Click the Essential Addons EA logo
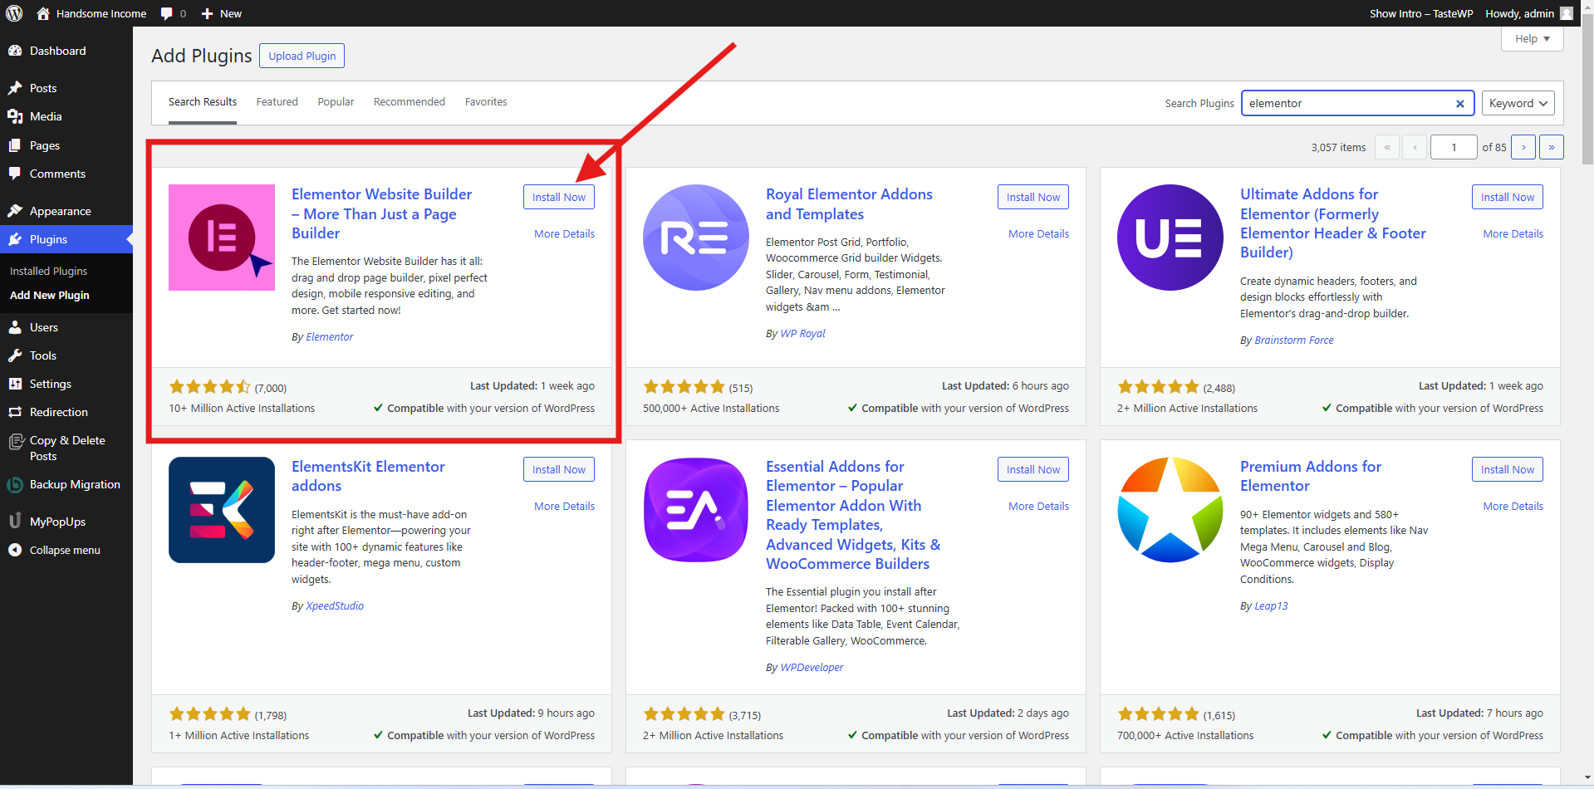 click(x=696, y=510)
